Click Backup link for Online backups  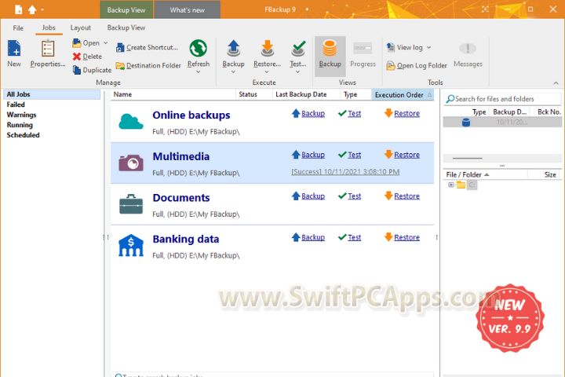click(x=313, y=113)
